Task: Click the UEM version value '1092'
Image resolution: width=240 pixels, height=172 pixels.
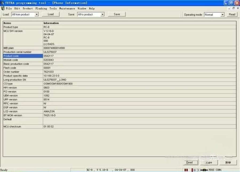Action: click(46, 96)
